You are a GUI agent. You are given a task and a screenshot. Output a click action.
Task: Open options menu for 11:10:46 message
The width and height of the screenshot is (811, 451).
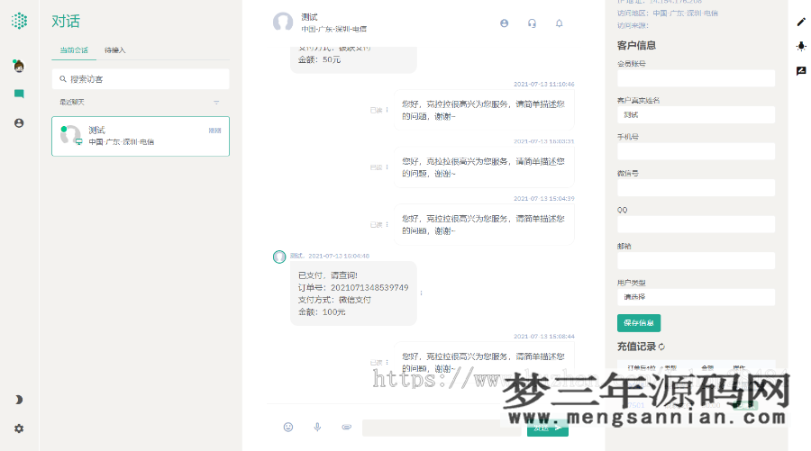[387, 110]
